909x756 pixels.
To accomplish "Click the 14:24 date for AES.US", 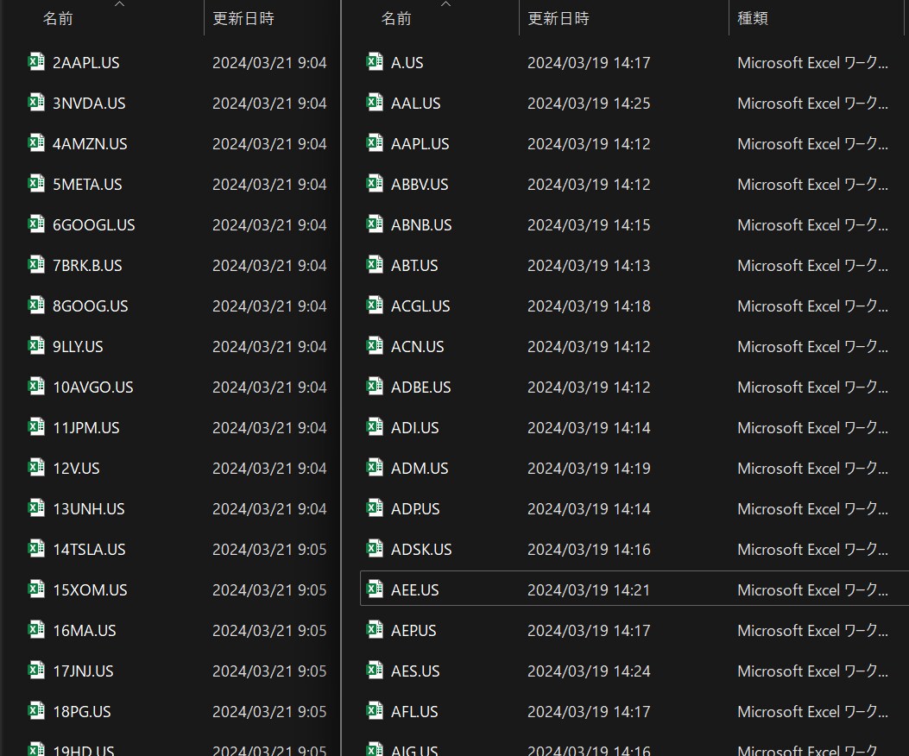I will point(589,671).
